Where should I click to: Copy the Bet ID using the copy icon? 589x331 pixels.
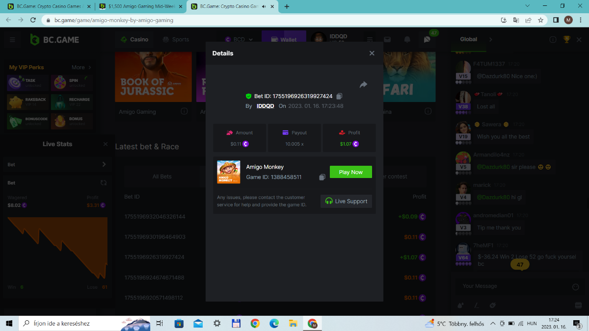pyautogui.click(x=339, y=97)
